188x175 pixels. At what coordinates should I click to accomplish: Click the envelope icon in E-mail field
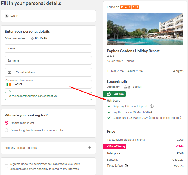[x=9, y=72]
